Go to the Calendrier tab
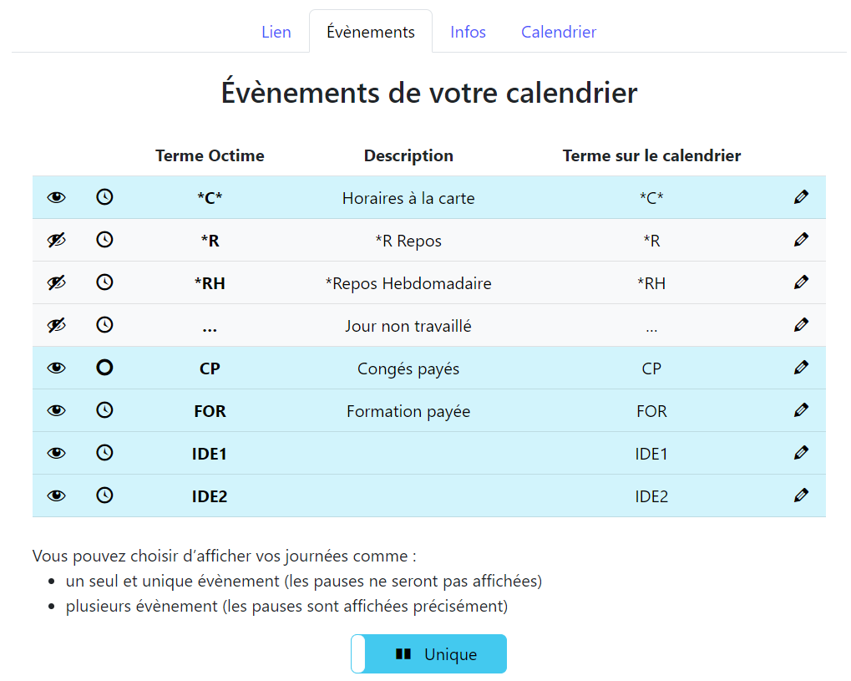 tap(559, 33)
